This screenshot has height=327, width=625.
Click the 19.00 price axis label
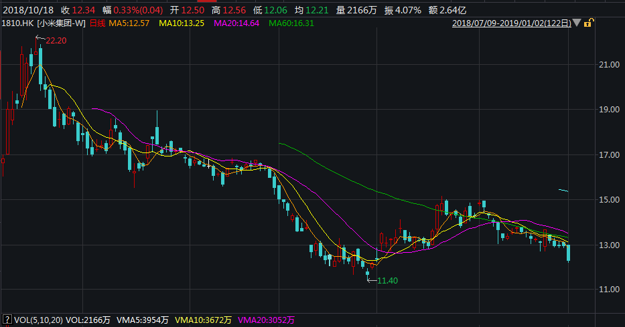point(610,110)
